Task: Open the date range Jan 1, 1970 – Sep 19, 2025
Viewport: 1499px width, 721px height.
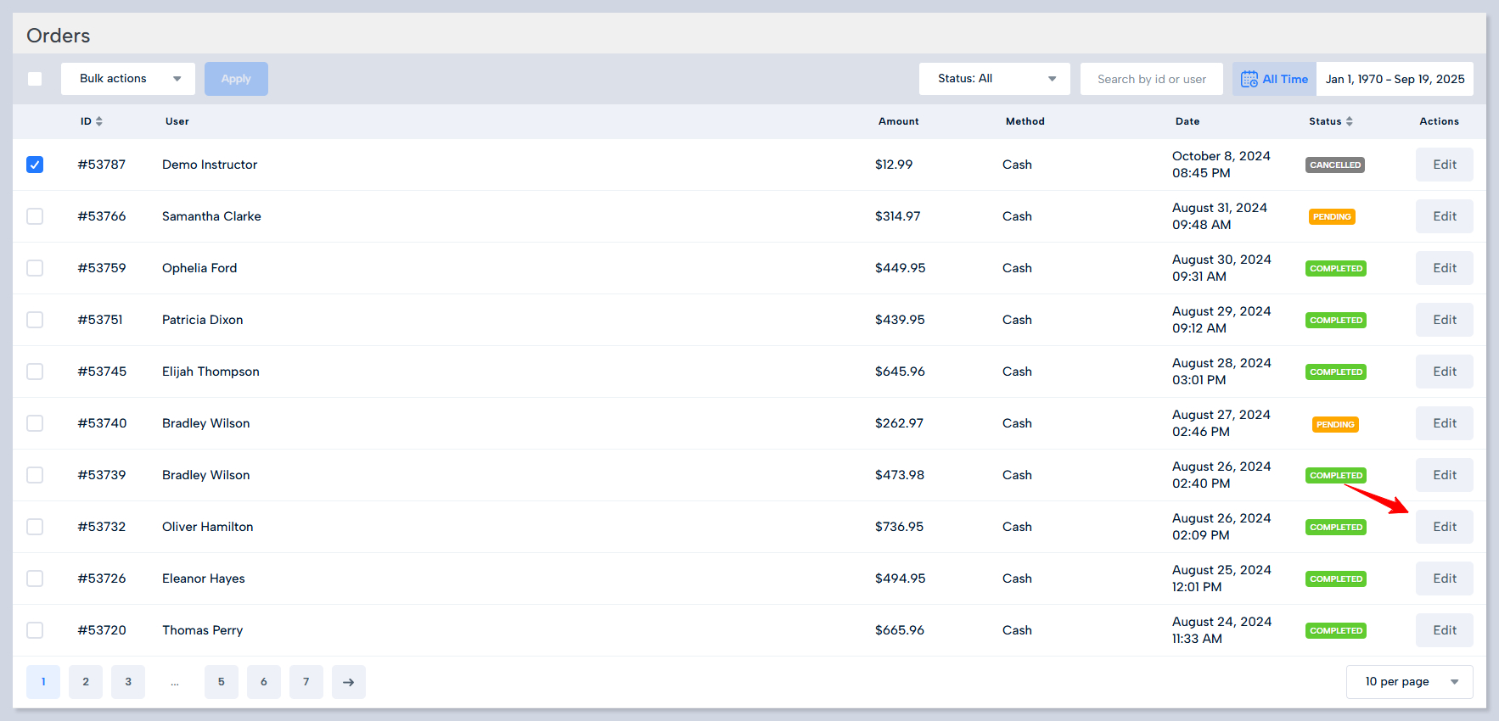Action: click(x=1395, y=79)
